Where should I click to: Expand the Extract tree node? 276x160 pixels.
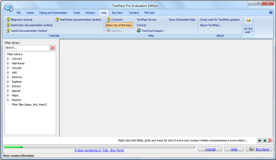(x=8, y=86)
